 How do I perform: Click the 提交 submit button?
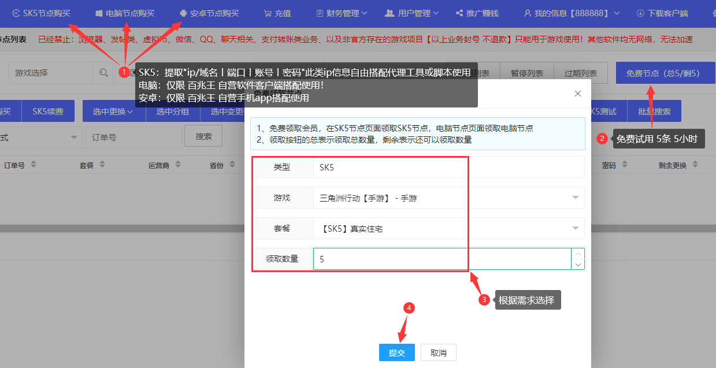pos(397,352)
